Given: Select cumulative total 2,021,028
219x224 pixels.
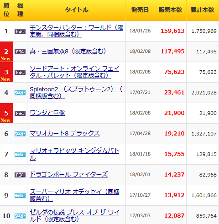Looking at the screenshot, I should click(204, 93).
